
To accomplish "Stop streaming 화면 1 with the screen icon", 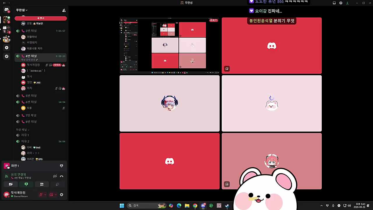I will coord(61,166).
